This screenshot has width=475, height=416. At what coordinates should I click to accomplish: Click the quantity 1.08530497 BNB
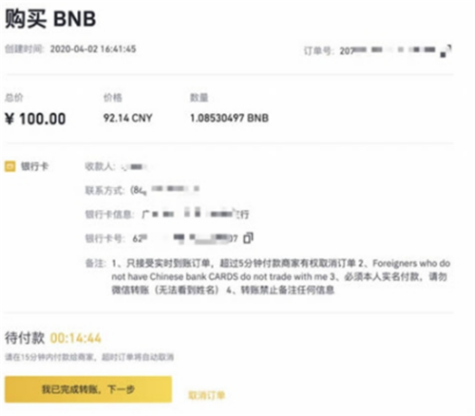click(x=229, y=118)
